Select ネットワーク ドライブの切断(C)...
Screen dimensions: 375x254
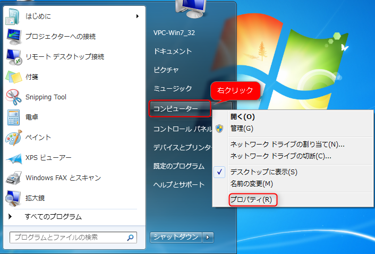tap(280, 156)
